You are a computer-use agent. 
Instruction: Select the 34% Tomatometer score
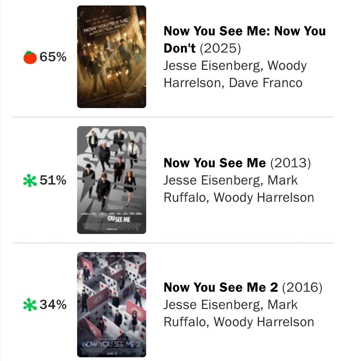53,305
